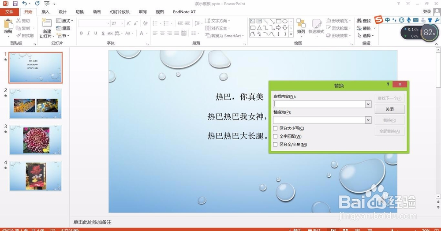Click the 关闭 (Close) button in Replace dialog

389,109
